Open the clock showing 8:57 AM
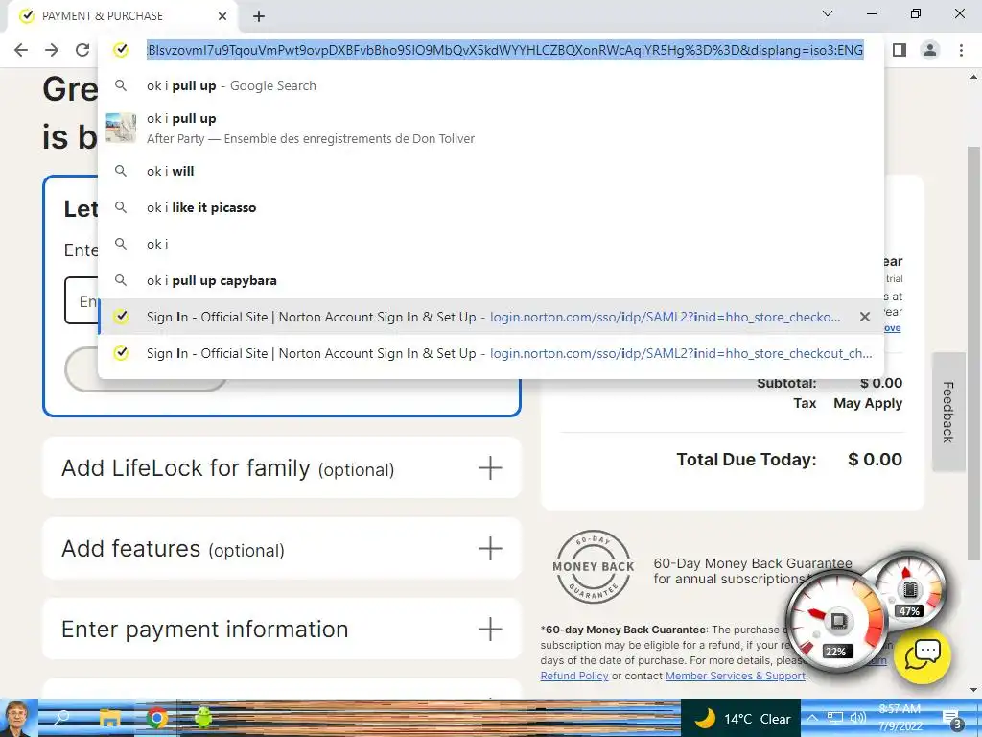 [x=900, y=718]
